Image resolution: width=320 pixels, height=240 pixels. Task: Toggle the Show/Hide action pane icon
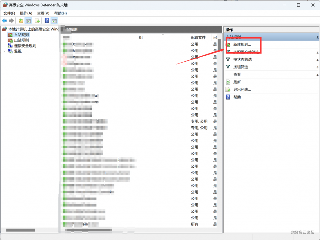(x=54, y=21)
